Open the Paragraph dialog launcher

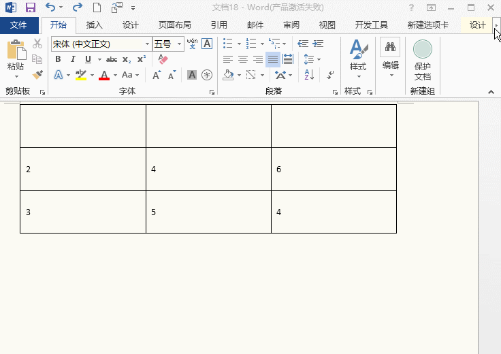coord(335,93)
